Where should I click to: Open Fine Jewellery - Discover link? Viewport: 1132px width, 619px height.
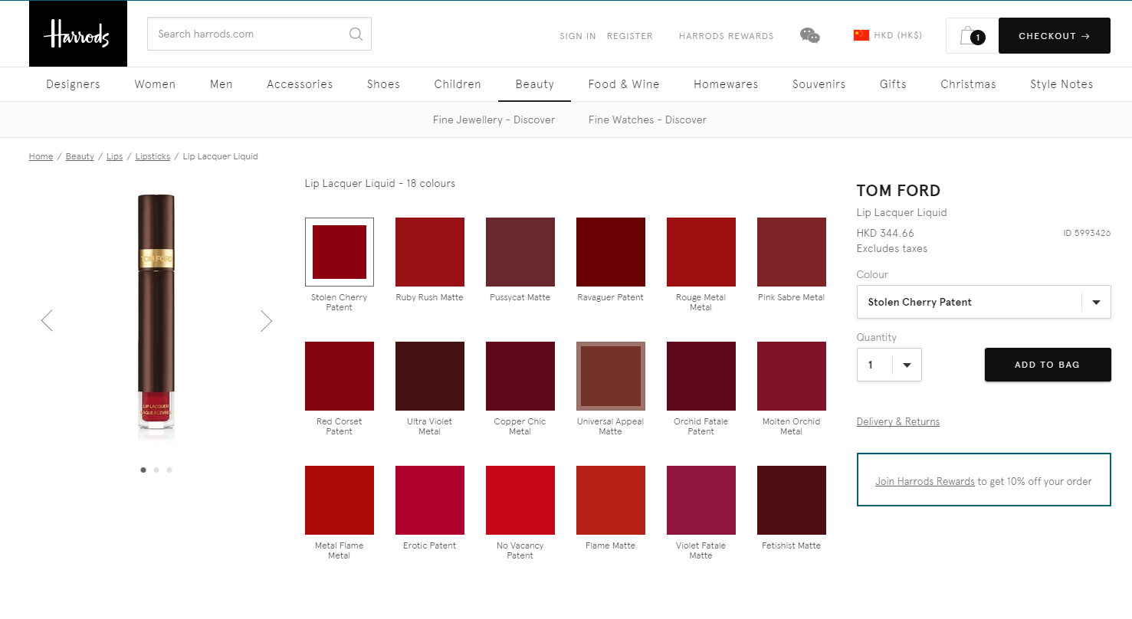click(x=494, y=120)
